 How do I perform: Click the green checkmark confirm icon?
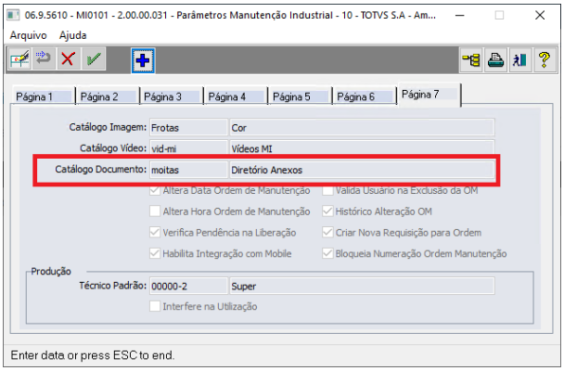(x=94, y=59)
